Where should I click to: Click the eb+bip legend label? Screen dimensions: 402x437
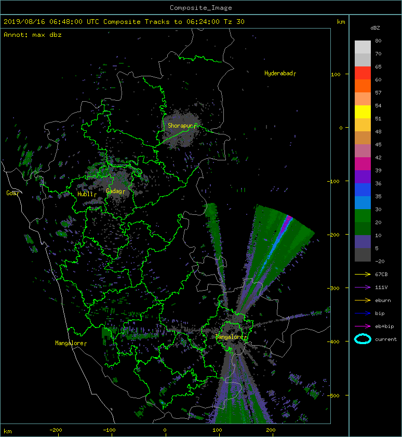point(384,326)
